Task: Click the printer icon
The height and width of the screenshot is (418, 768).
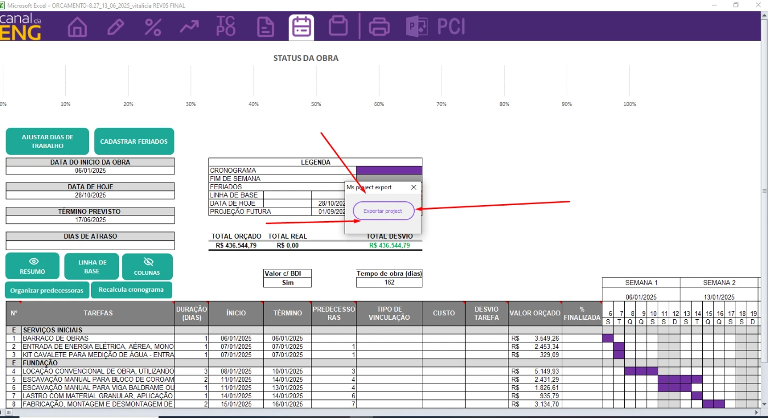Action: tap(379, 27)
